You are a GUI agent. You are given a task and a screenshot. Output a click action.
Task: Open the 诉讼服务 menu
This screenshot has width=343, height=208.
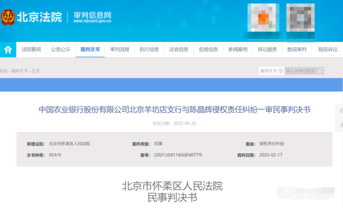tap(267, 50)
